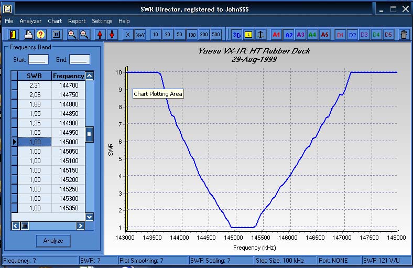The width and height of the screenshot is (413, 268).
Task: Set step size to 50
Action: [x=180, y=35]
